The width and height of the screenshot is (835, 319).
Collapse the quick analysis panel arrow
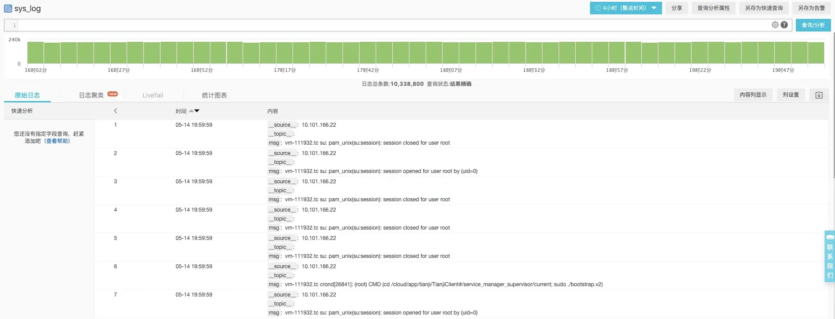(115, 111)
